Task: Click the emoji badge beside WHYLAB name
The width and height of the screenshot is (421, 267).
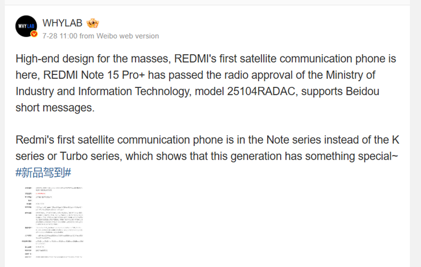Action: click(92, 23)
